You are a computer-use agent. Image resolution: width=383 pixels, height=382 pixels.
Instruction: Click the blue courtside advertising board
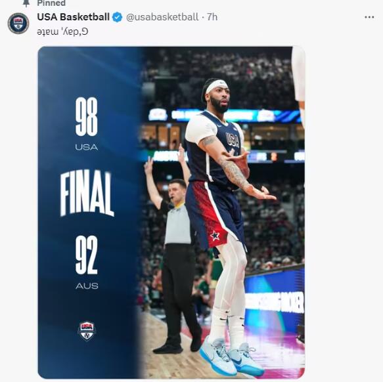coord(275,300)
